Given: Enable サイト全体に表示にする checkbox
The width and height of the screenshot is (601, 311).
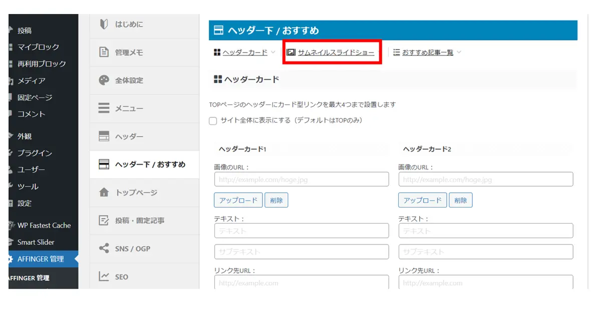Looking at the screenshot, I should [x=213, y=121].
